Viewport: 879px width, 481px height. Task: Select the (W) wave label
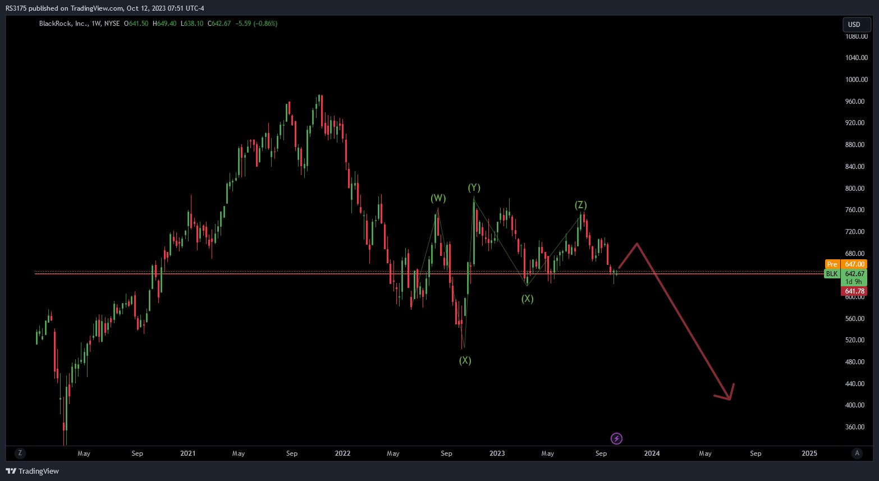click(438, 198)
